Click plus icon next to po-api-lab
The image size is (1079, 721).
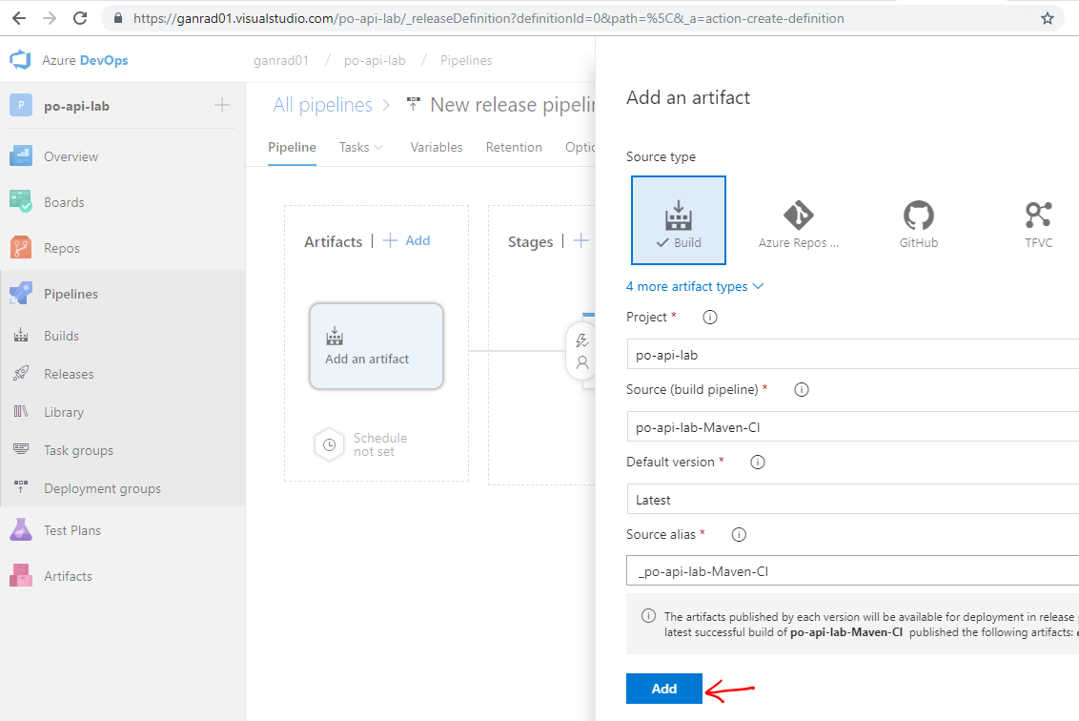point(221,105)
